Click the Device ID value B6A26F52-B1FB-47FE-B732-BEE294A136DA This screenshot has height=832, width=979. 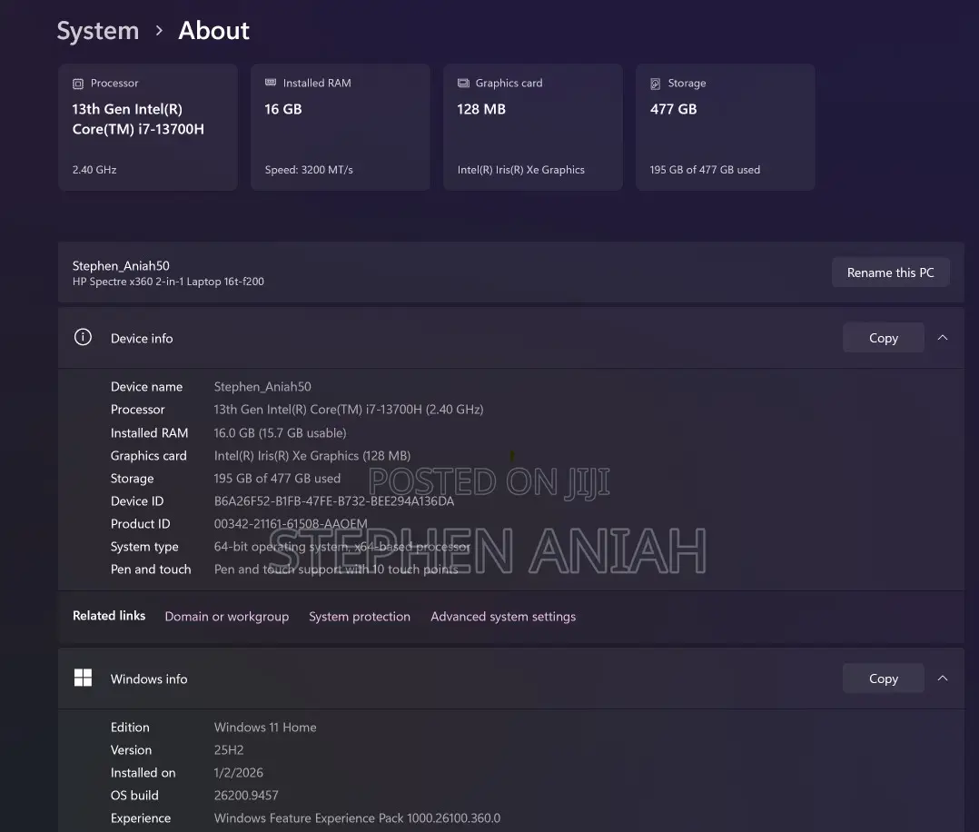[334, 501]
